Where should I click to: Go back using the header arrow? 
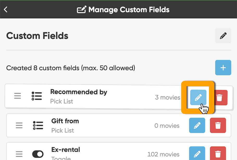pos(6,10)
